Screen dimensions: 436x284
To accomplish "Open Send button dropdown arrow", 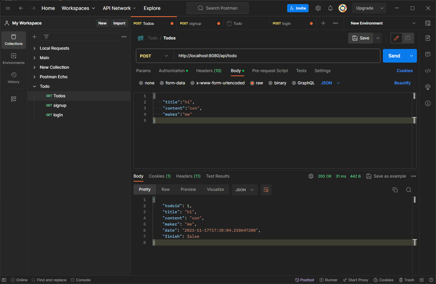I will tap(411, 56).
